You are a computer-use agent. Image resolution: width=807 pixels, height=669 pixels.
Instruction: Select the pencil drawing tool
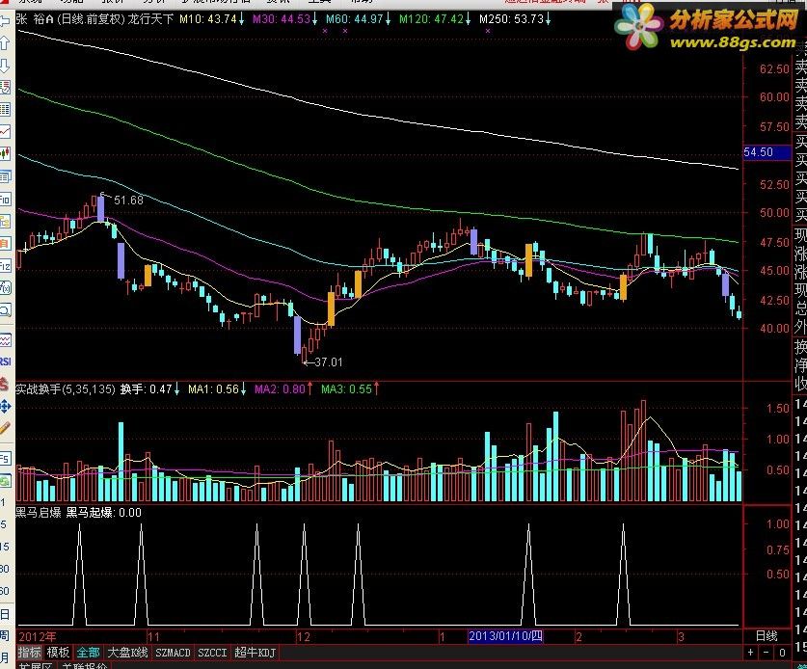[5, 428]
